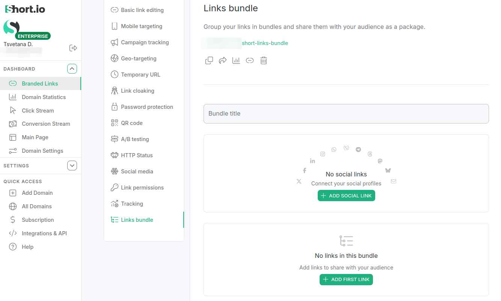501x301 pixels.
Task: Open the QR code tab
Action: click(131, 123)
